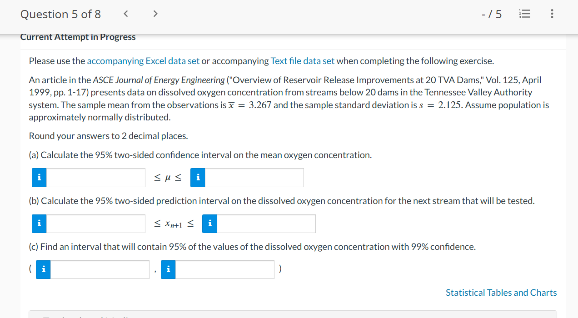Viewport: 578px width, 318px height.
Task: Go to the next question with the right chevron
Action: 155,14
